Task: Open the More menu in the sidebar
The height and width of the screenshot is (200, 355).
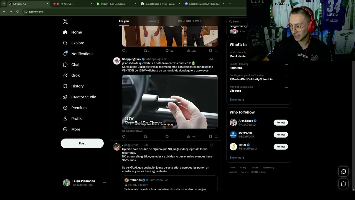Action: tap(72, 129)
